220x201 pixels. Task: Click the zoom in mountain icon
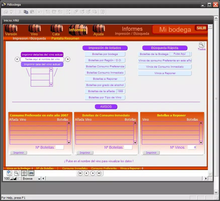[x=15, y=179]
